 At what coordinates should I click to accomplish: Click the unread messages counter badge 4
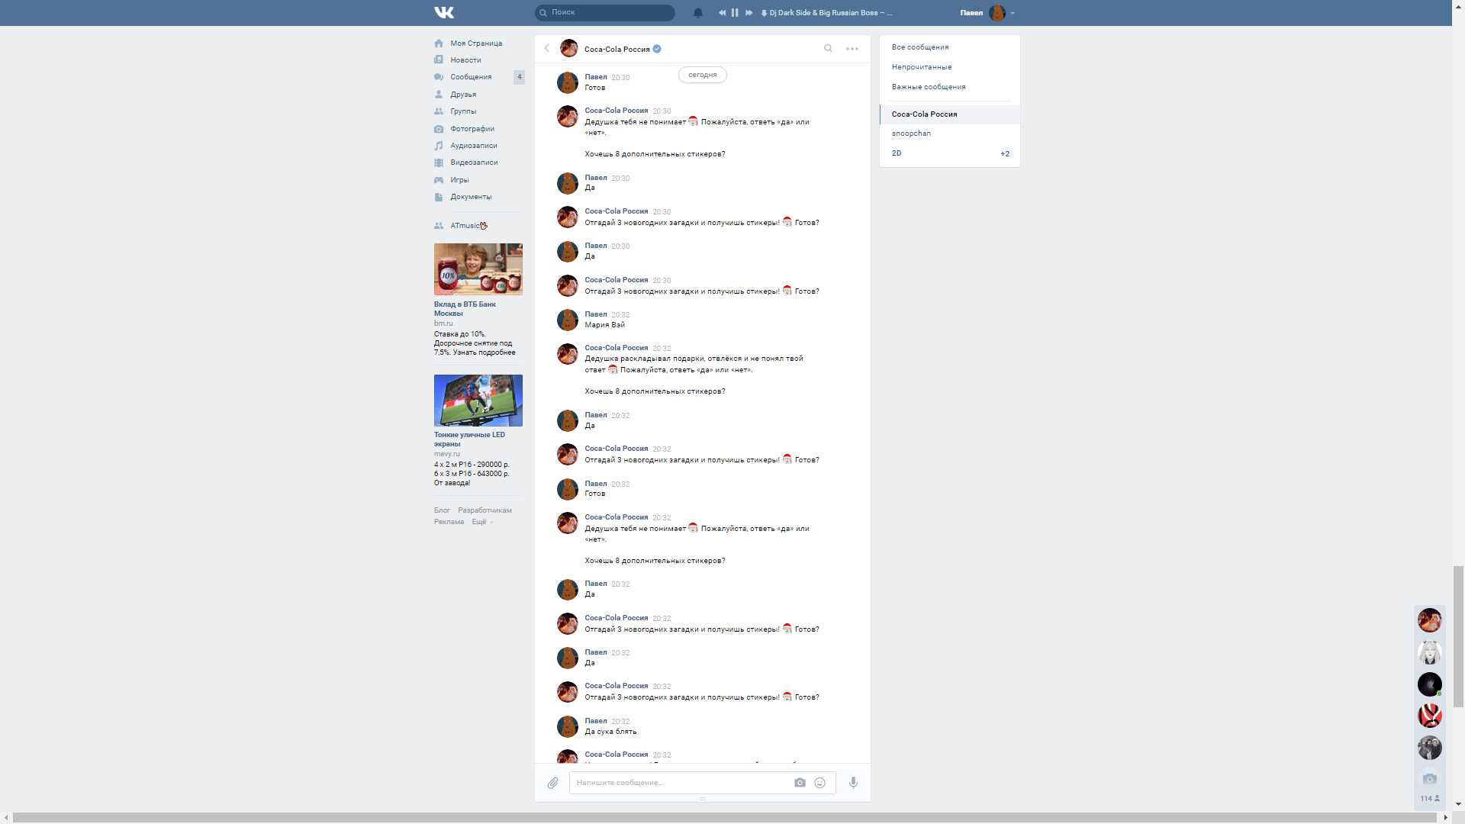click(x=520, y=77)
